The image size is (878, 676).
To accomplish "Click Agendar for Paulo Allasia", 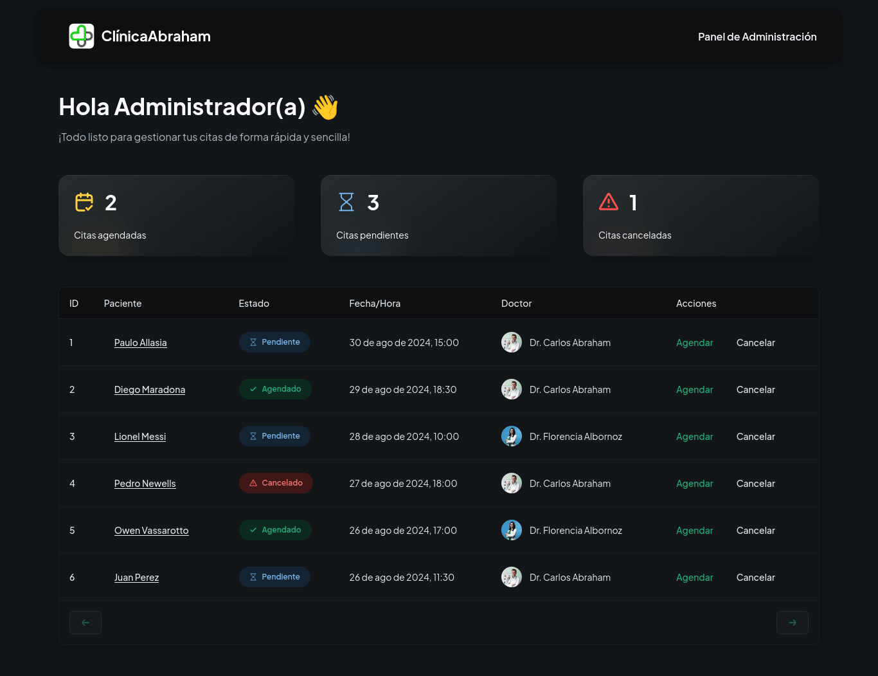I will pos(694,343).
